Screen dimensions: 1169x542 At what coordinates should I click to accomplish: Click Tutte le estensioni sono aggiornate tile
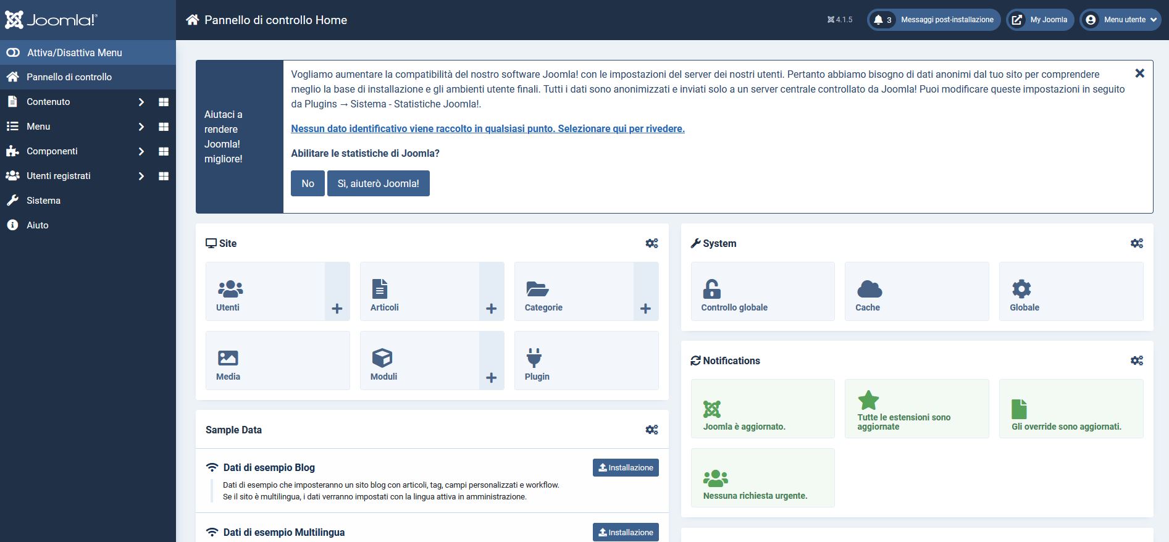point(917,409)
